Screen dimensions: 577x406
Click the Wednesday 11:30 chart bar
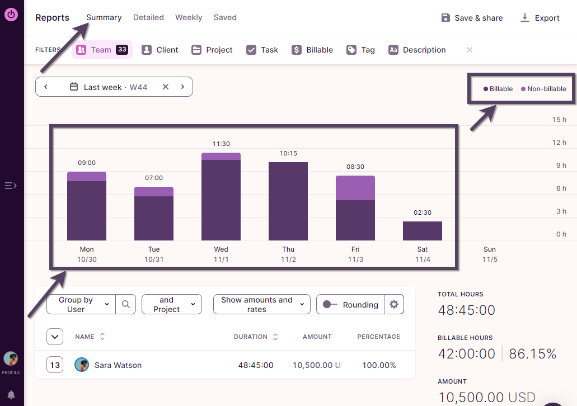[221, 197]
